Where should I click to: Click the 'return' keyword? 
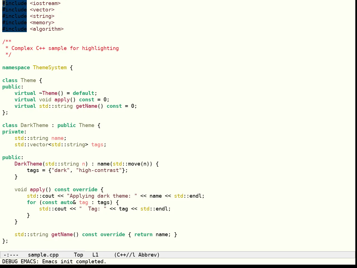click(143, 234)
